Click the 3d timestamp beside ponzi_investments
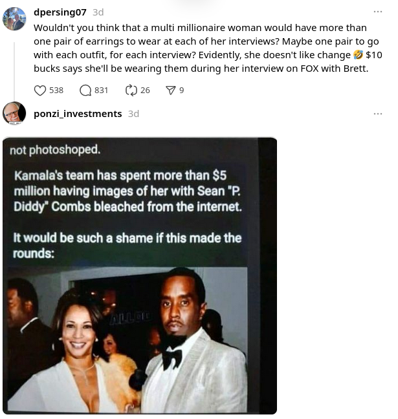 click(x=133, y=114)
